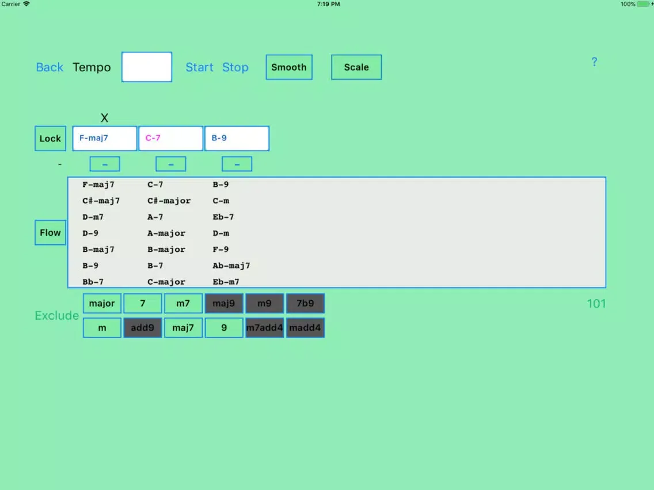Click the 101 counter value
The width and height of the screenshot is (654, 490).
596,304
